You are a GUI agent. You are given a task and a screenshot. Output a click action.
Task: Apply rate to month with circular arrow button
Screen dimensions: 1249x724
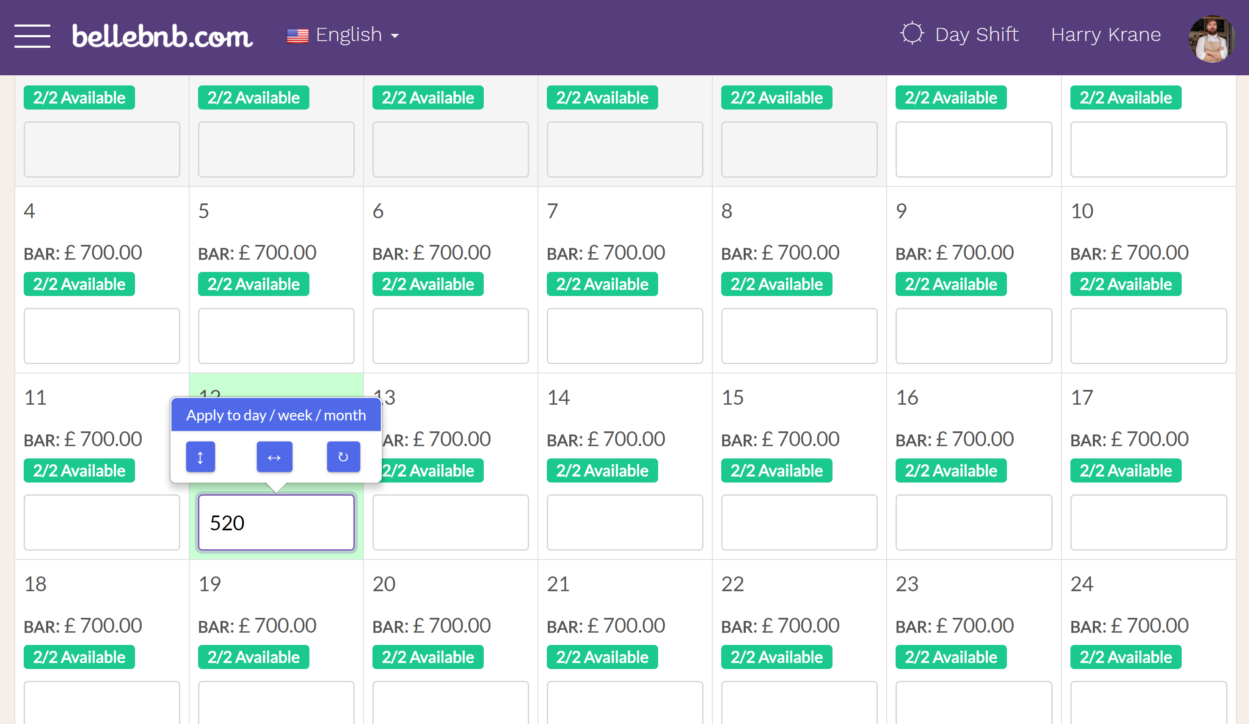343,457
